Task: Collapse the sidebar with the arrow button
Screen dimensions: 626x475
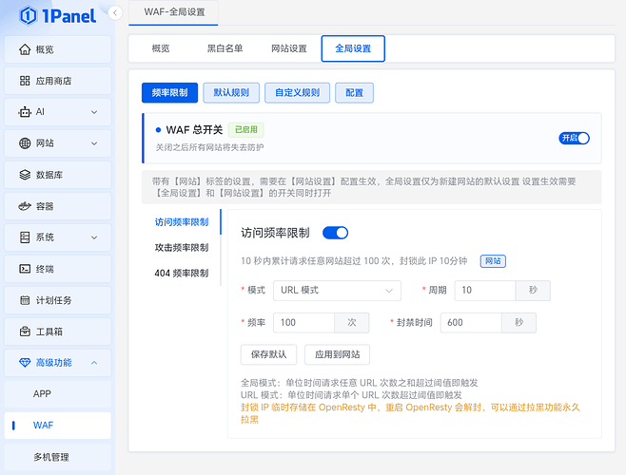Action: pyautogui.click(x=115, y=13)
